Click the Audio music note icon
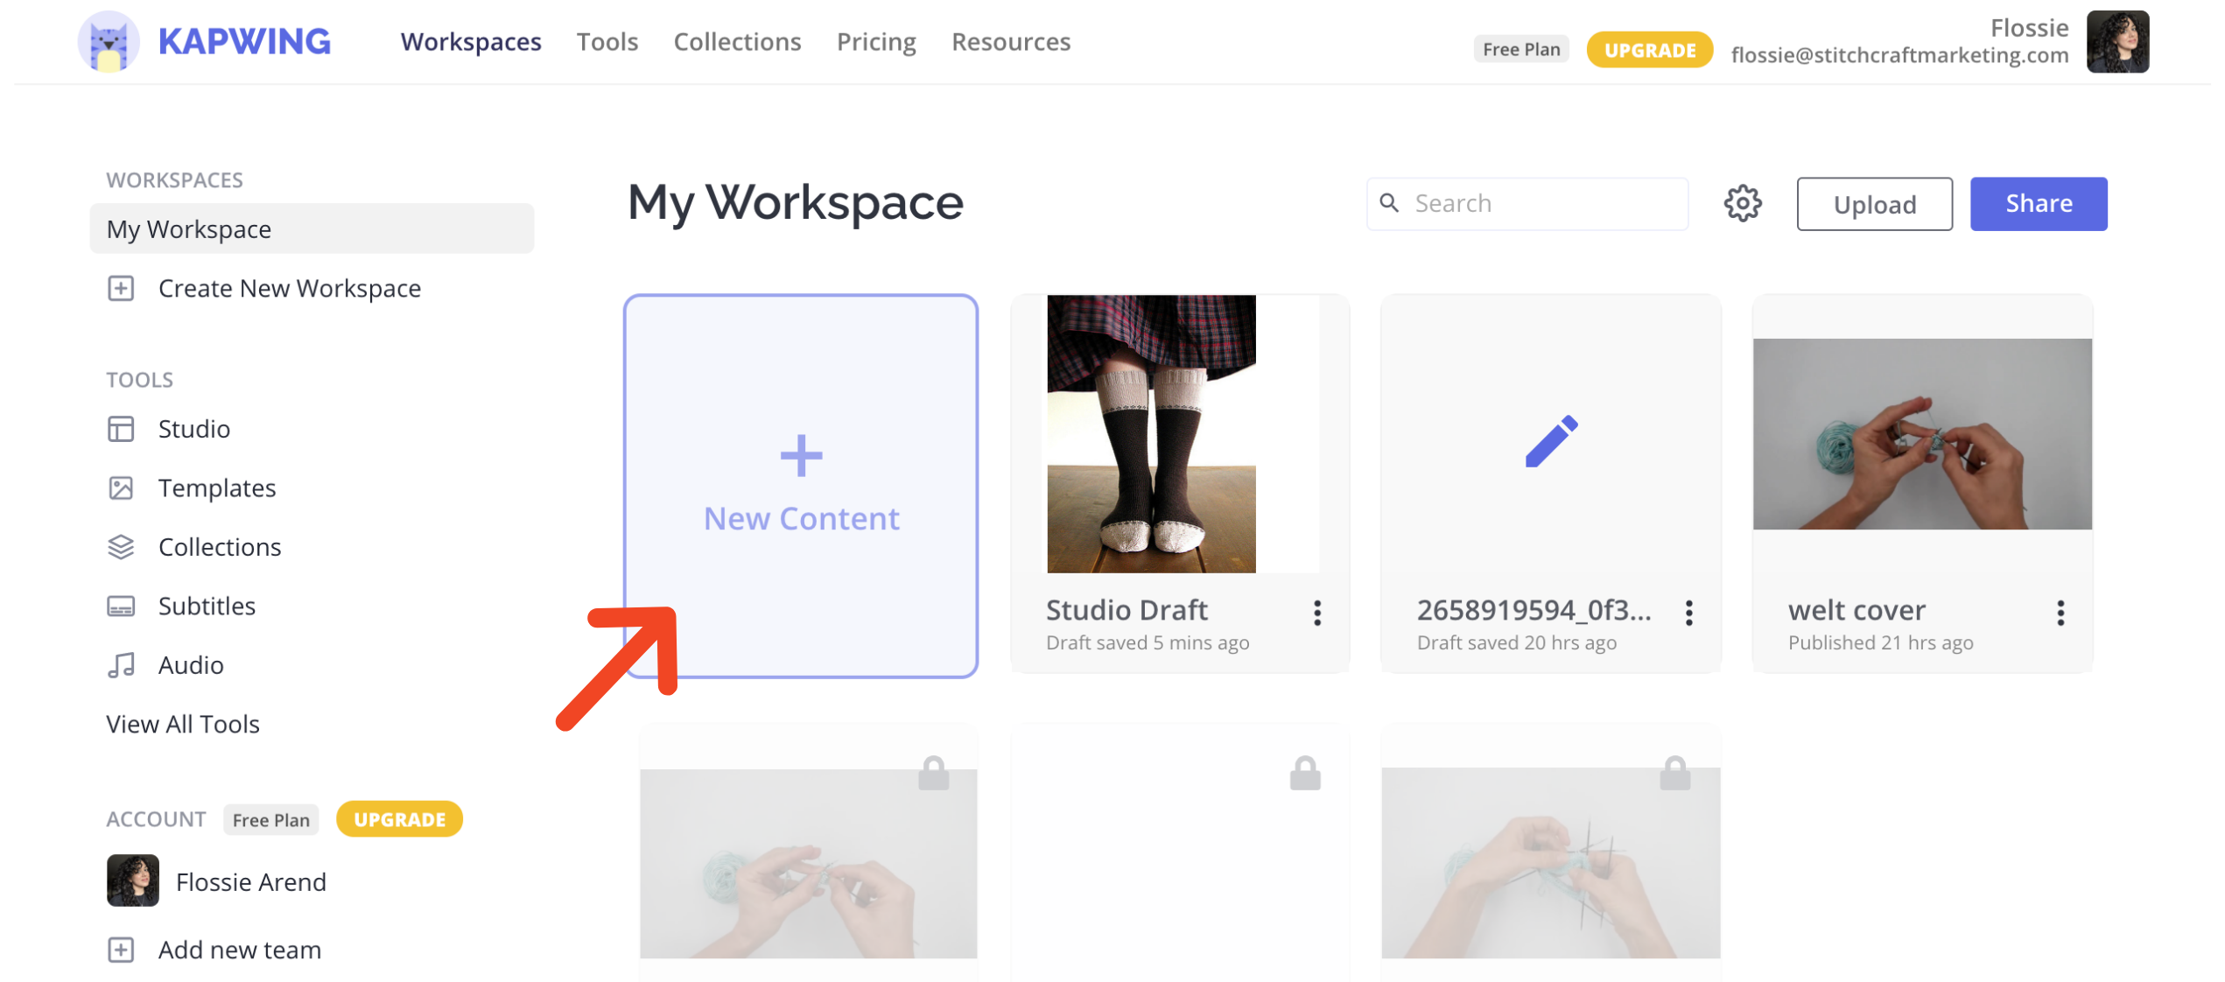The image size is (2225, 982). pyautogui.click(x=121, y=665)
